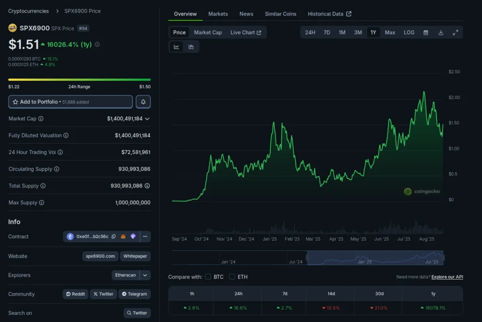Copy the contract address icon

(114, 236)
